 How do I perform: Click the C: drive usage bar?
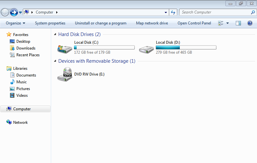point(105,48)
